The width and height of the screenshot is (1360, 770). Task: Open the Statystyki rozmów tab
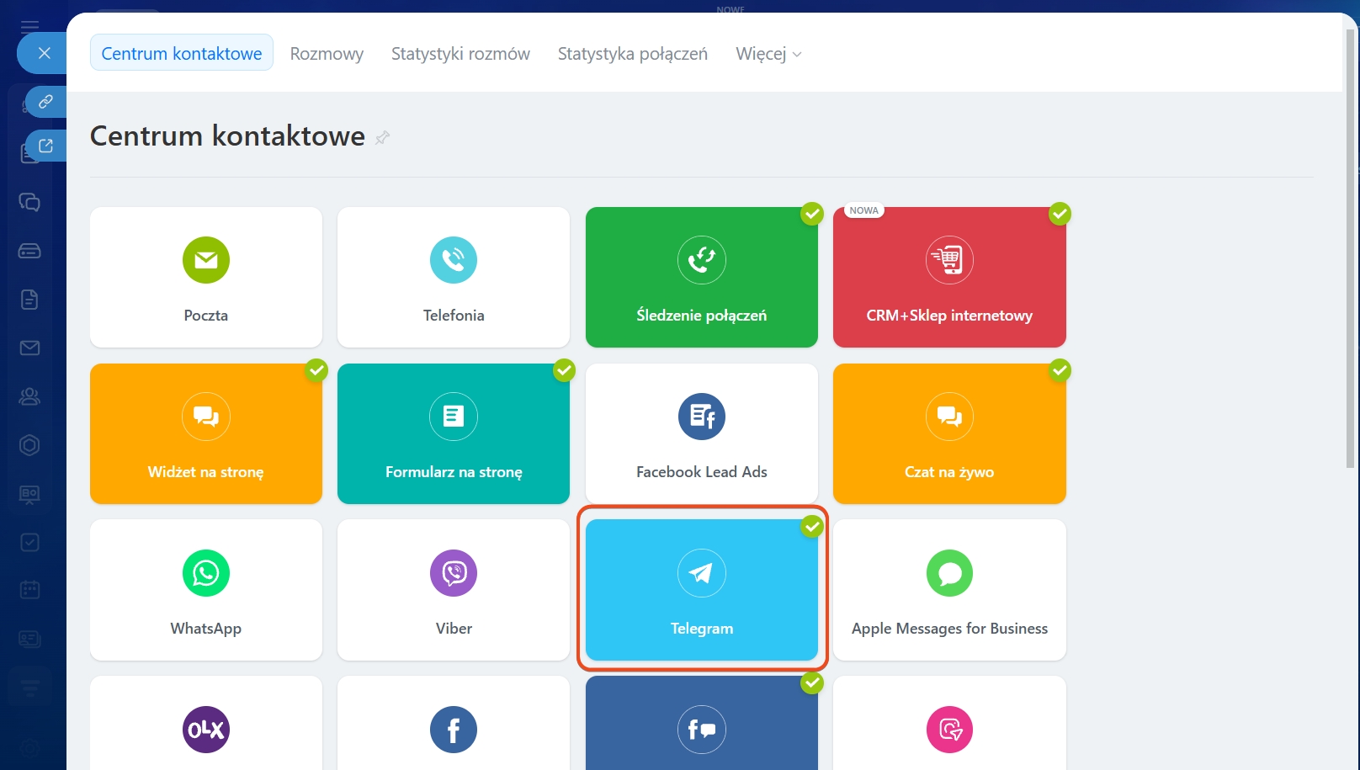tap(460, 54)
